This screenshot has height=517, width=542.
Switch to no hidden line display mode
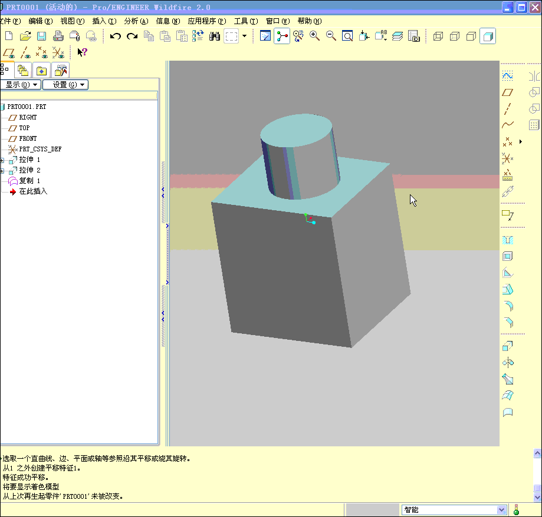471,37
